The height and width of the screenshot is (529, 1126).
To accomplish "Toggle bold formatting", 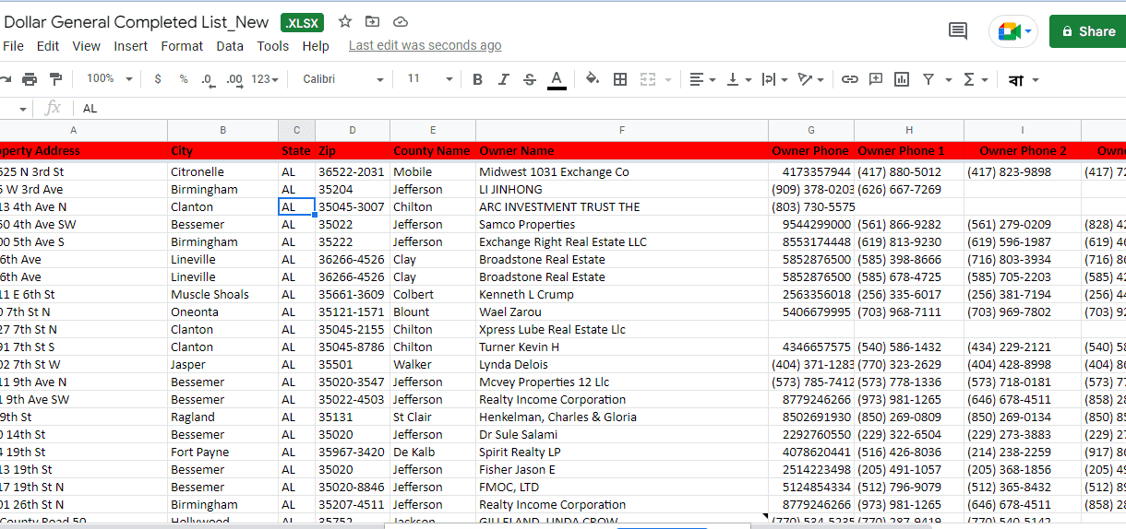I will point(477,79).
